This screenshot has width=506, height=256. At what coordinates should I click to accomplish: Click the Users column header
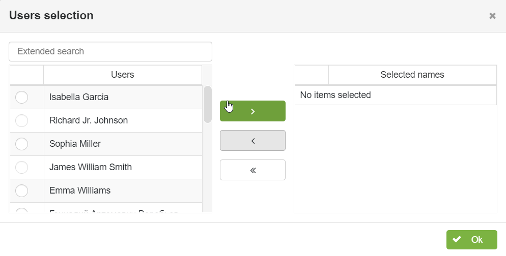(123, 75)
